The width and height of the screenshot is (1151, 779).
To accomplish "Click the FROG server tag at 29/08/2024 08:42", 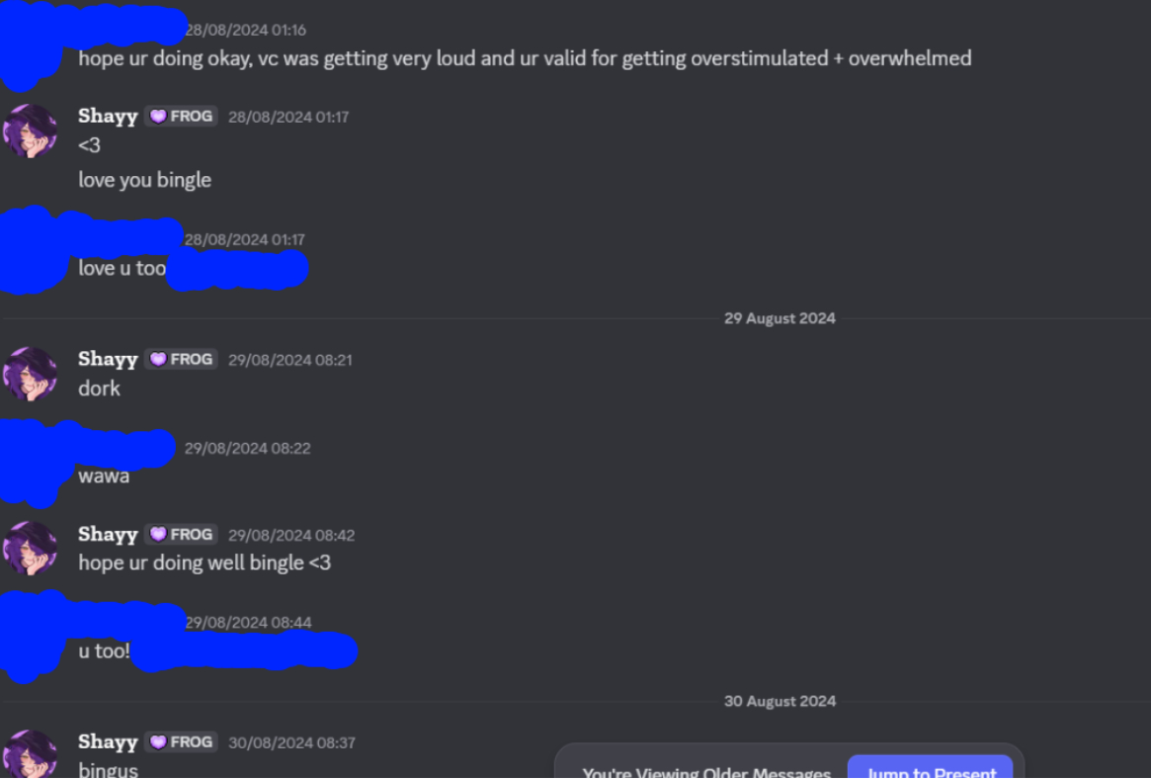I will click(182, 534).
